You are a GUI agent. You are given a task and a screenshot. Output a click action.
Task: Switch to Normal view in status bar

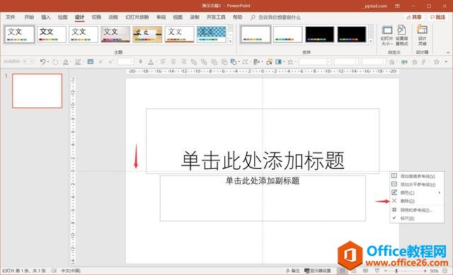tap(342, 271)
